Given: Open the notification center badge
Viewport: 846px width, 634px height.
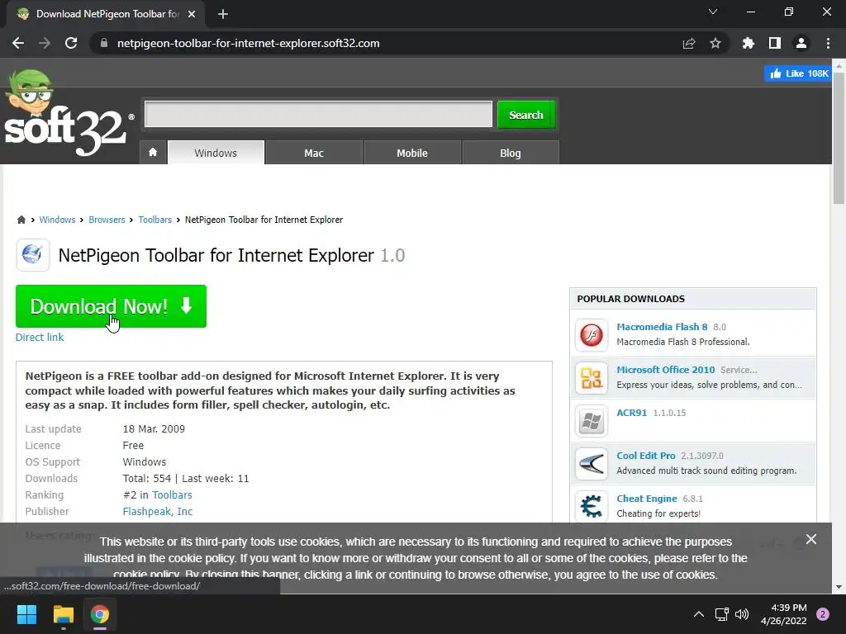Looking at the screenshot, I should [823, 614].
